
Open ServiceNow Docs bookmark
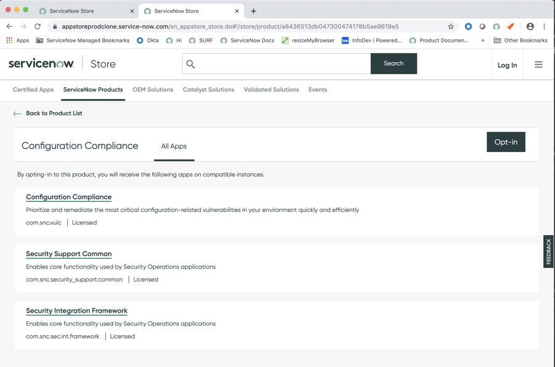pos(247,40)
